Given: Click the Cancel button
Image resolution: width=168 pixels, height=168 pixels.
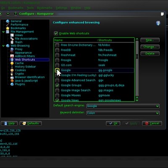Looking at the screenshot, I should click(x=152, y=123).
